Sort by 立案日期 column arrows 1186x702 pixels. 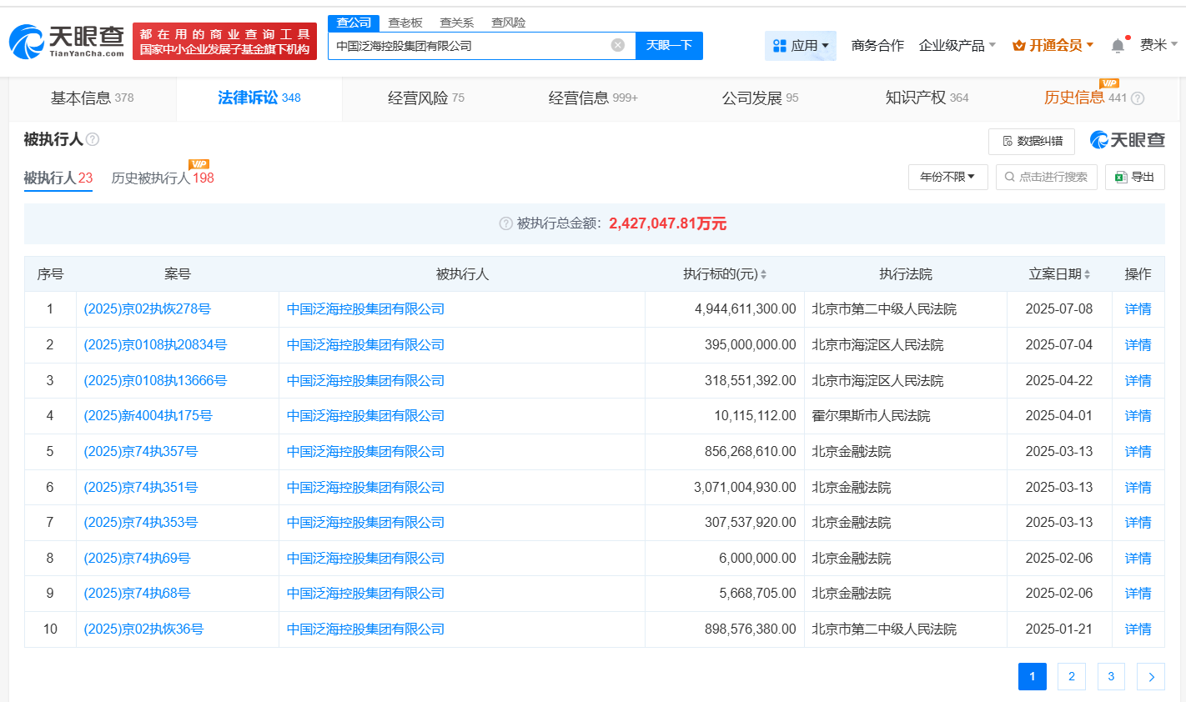[x=1088, y=274]
